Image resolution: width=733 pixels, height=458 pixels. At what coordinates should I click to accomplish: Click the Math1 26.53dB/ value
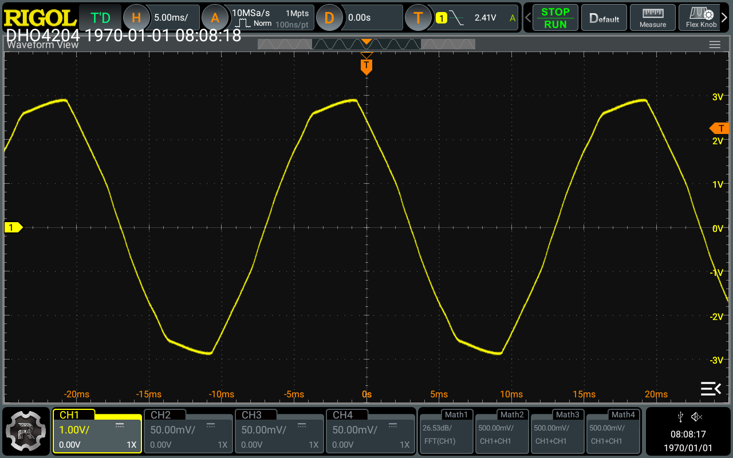437,428
